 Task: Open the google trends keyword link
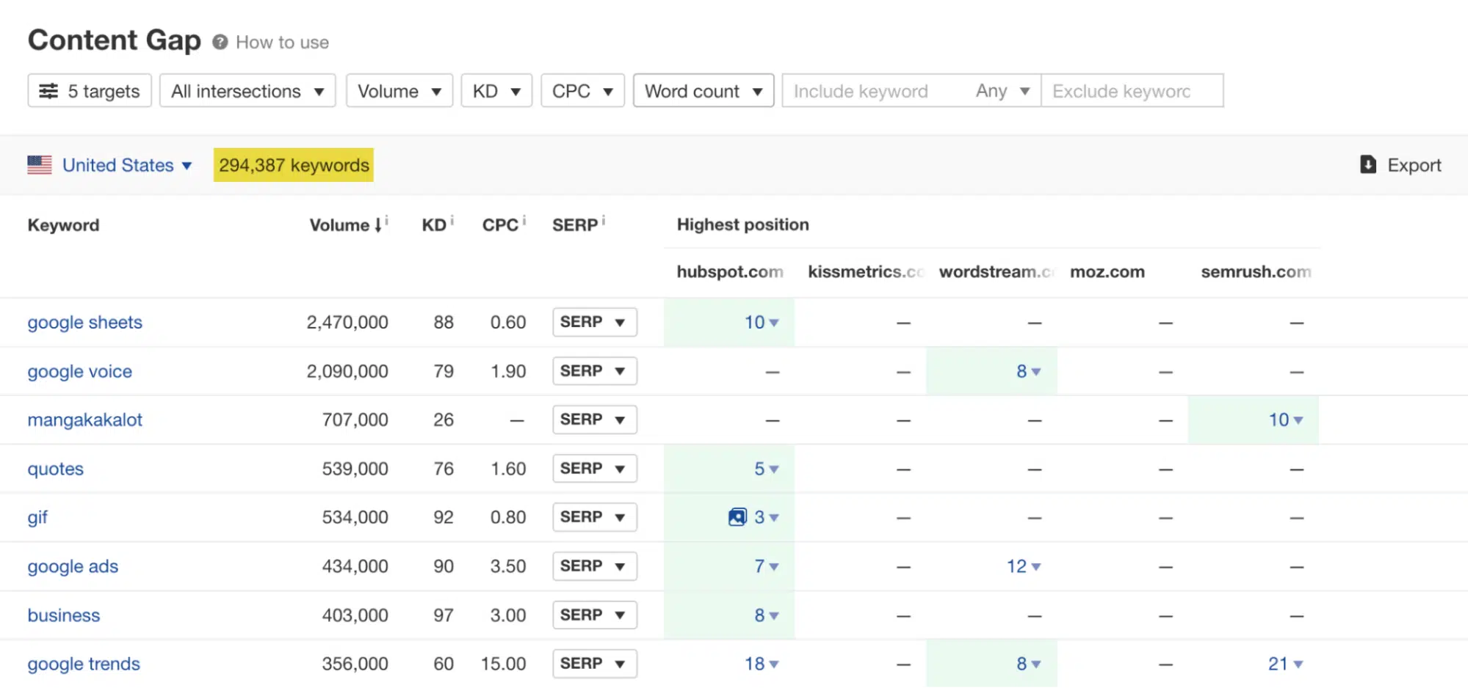click(x=83, y=663)
